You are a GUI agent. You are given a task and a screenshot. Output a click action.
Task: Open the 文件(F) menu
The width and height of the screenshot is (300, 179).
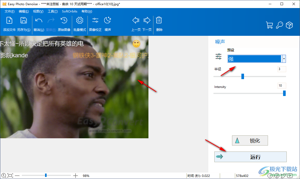click(10, 11)
